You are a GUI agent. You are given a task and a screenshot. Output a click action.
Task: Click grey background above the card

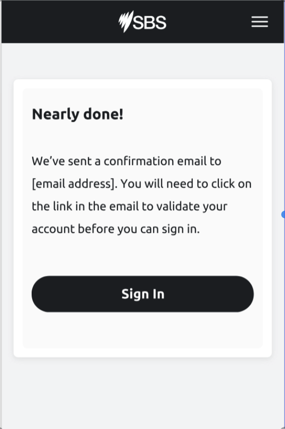point(142,61)
